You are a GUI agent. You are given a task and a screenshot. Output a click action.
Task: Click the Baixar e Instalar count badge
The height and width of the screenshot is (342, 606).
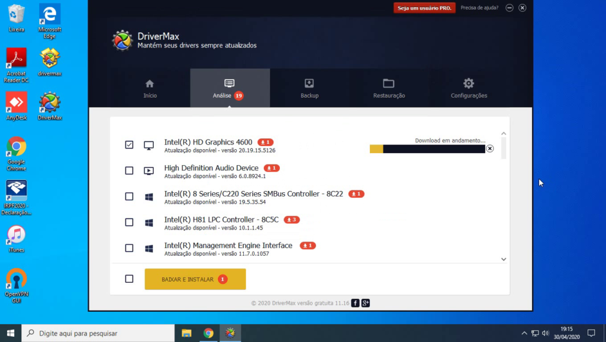[x=223, y=279]
